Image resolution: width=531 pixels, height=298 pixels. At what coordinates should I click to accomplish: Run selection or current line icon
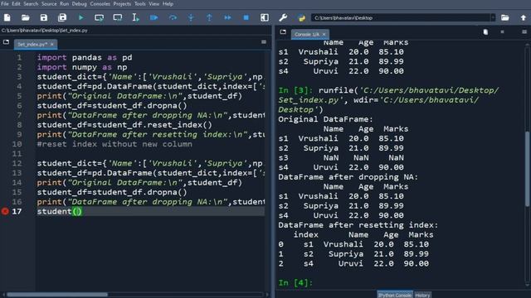(135, 17)
